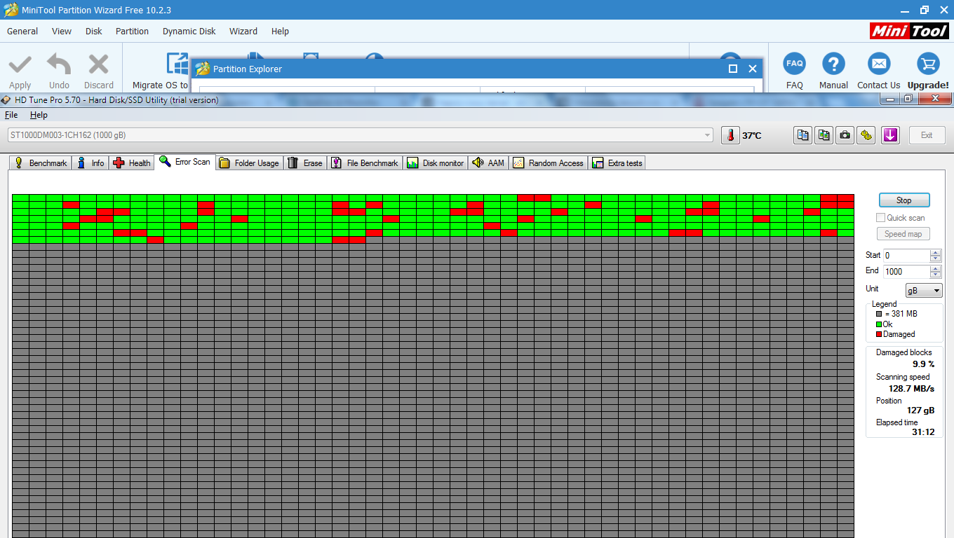Open the Unit gB dropdown
Image resolution: width=954 pixels, height=538 pixels.
924,291
